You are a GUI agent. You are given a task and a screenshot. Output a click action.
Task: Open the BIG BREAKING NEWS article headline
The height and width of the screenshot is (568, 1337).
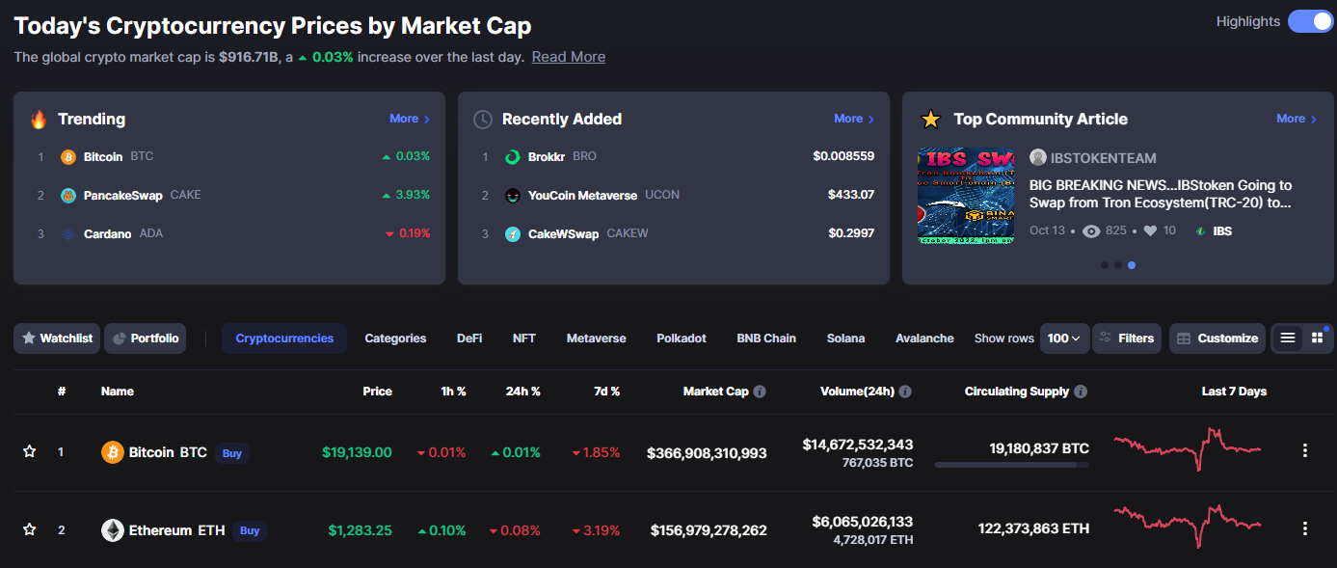point(1161,194)
